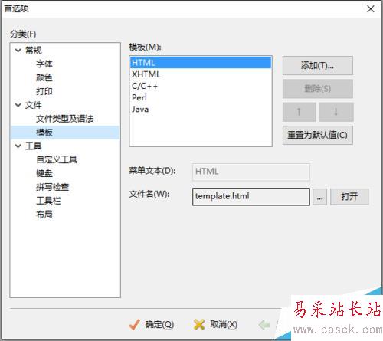
Task: Click the orange checkmark icon
Action: [134, 325]
